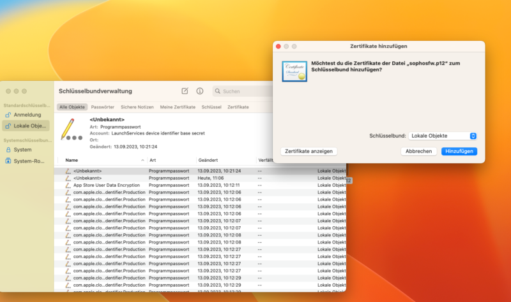Open the info icon in Schlüsselbundverwaltung toolbar
Image resolution: width=511 pixels, height=302 pixels.
click(x=200, y=91)
